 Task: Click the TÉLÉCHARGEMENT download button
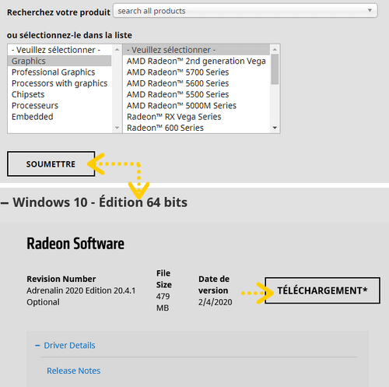click(x=322, y=290)
